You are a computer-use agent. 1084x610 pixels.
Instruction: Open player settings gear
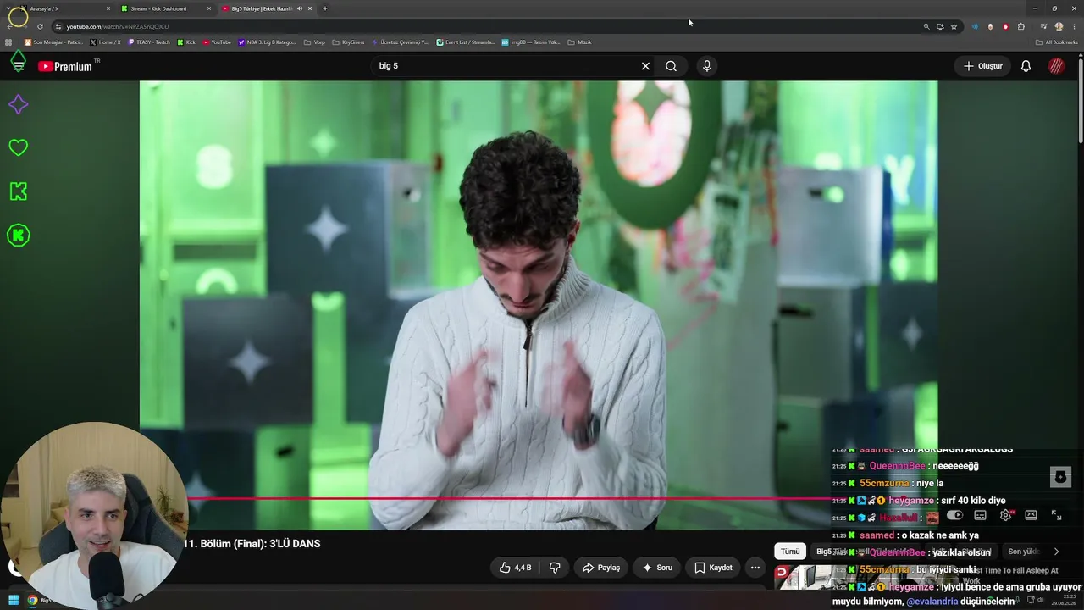[1005, 515]
